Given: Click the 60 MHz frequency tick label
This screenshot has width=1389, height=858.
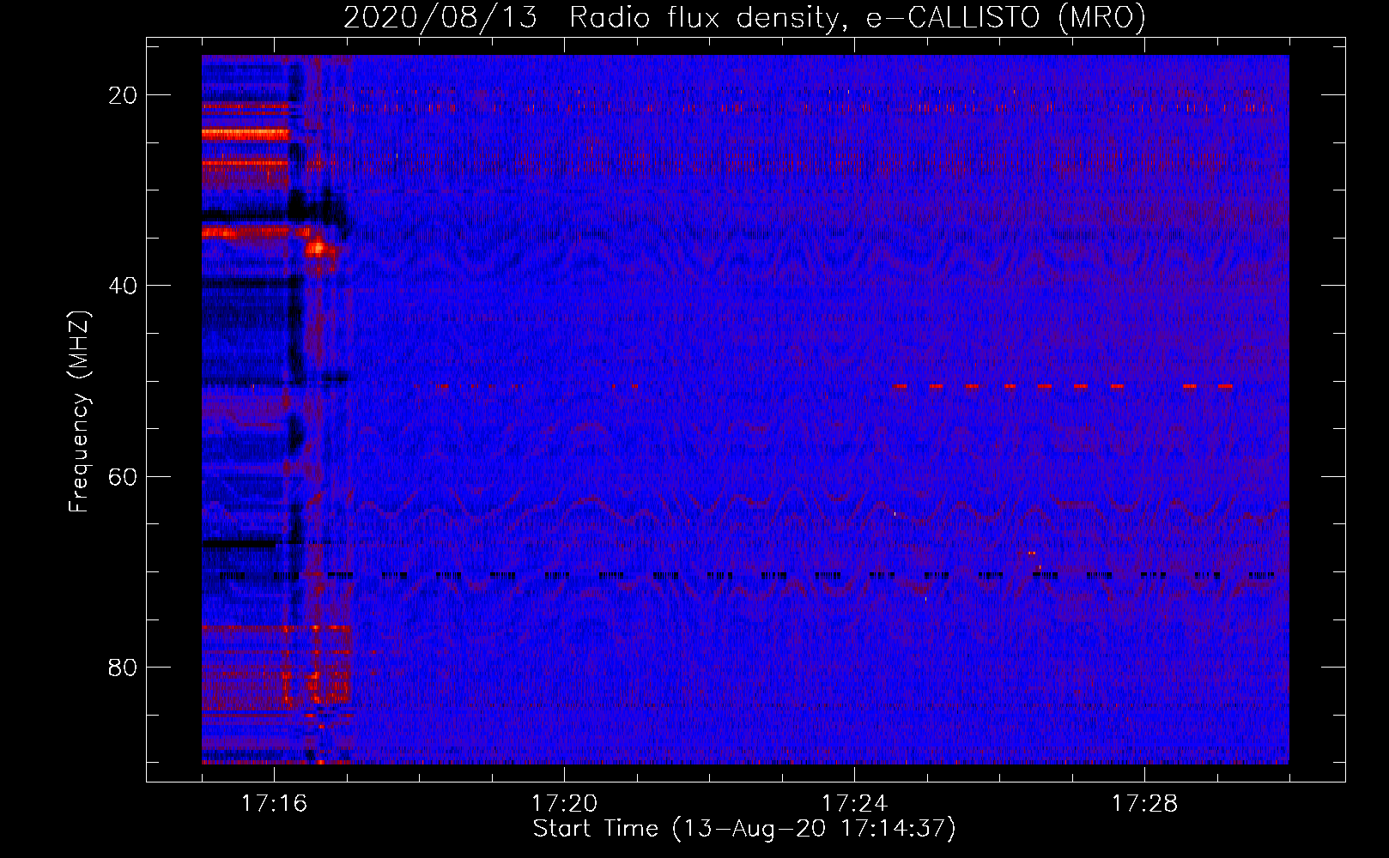Looking at the screenshot, I should [123, 476].
